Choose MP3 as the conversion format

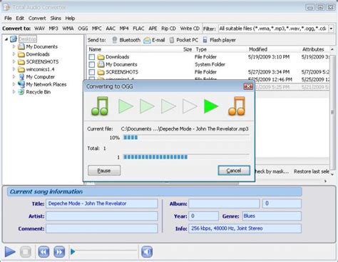tap(53, 29)
